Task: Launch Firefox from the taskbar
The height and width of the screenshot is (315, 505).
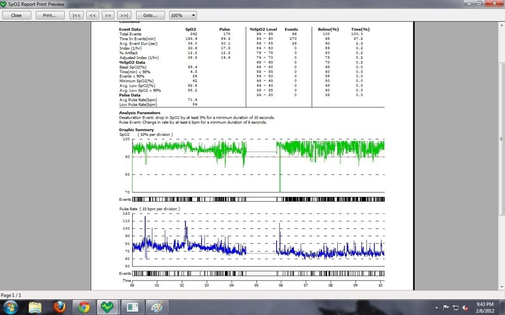Action: (59, 307)
